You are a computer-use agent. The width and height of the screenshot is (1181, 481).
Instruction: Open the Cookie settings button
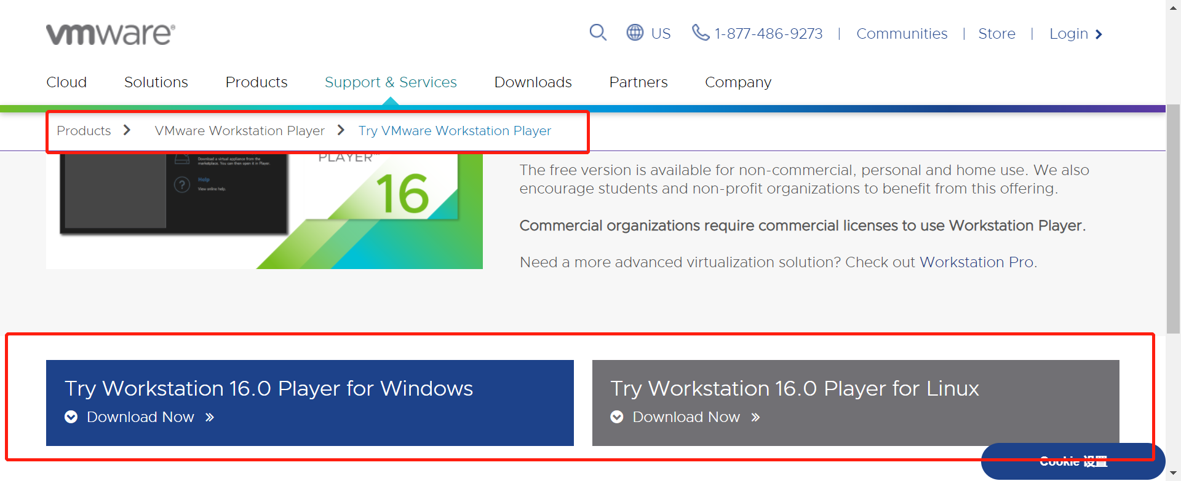(x=1073, y=461)
